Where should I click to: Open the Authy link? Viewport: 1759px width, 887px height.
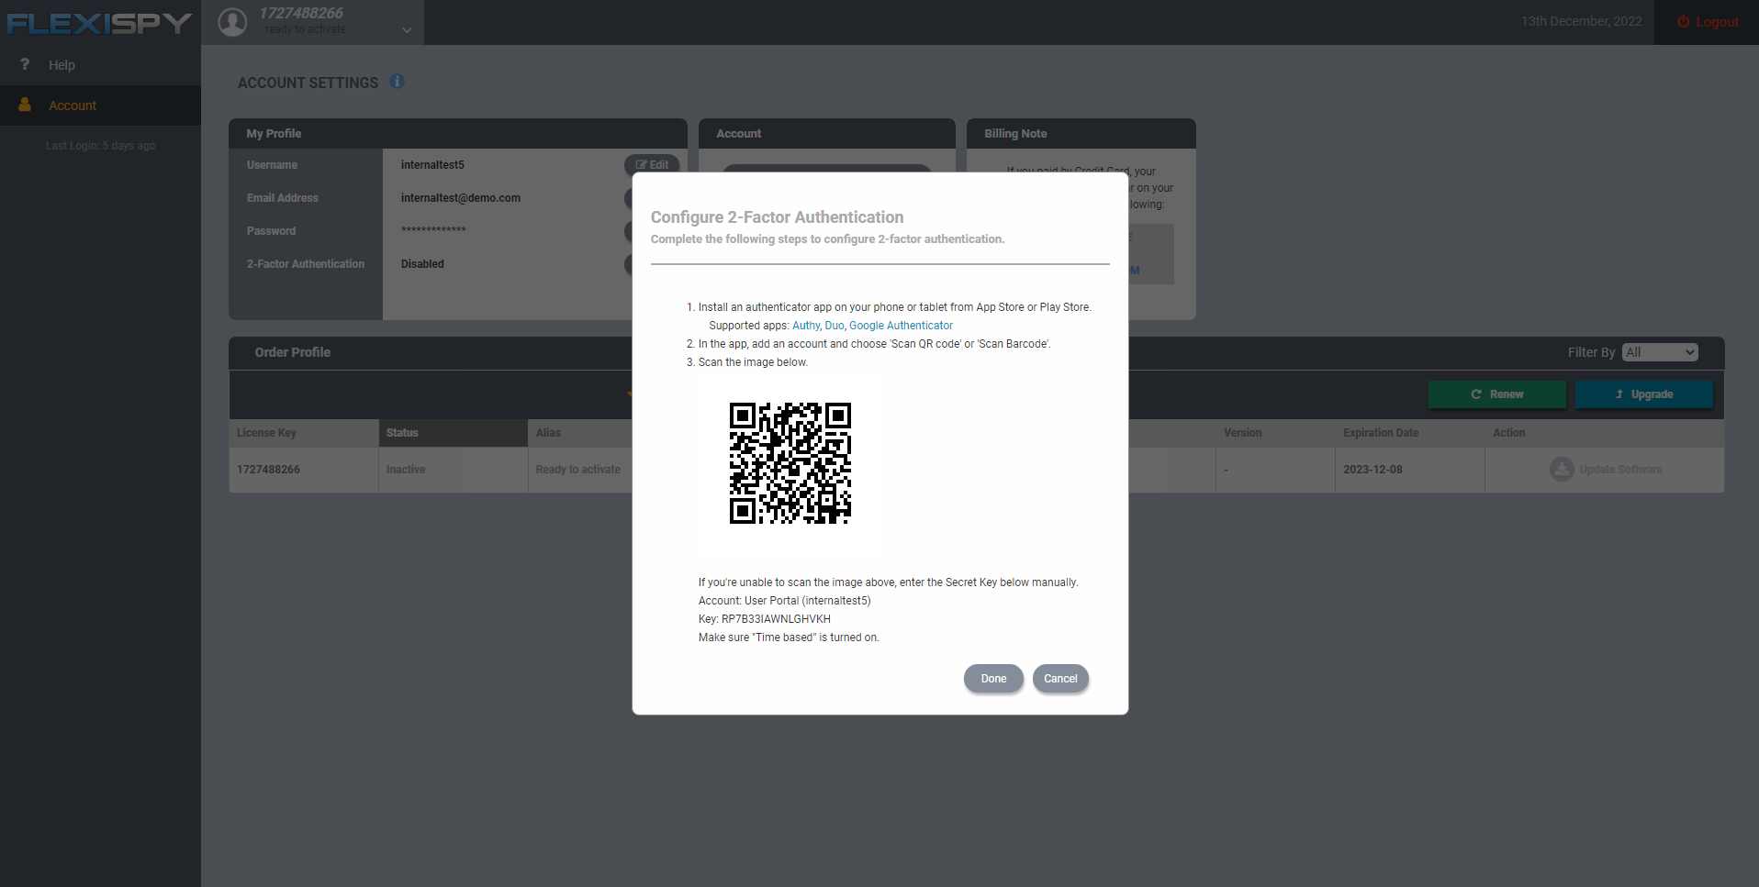(x=805, y=326)
